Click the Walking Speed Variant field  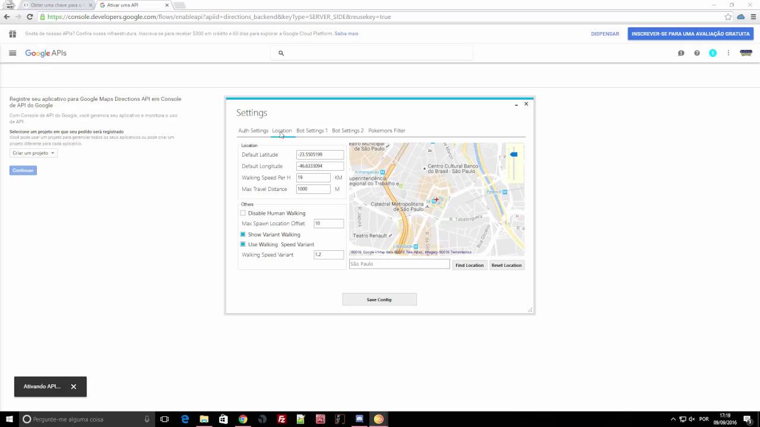coord(328,254)
